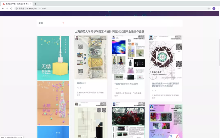Open the geometric 自由的维度 poster thumbnail
The height and width of the screenshot is (138, 220).
166,57
